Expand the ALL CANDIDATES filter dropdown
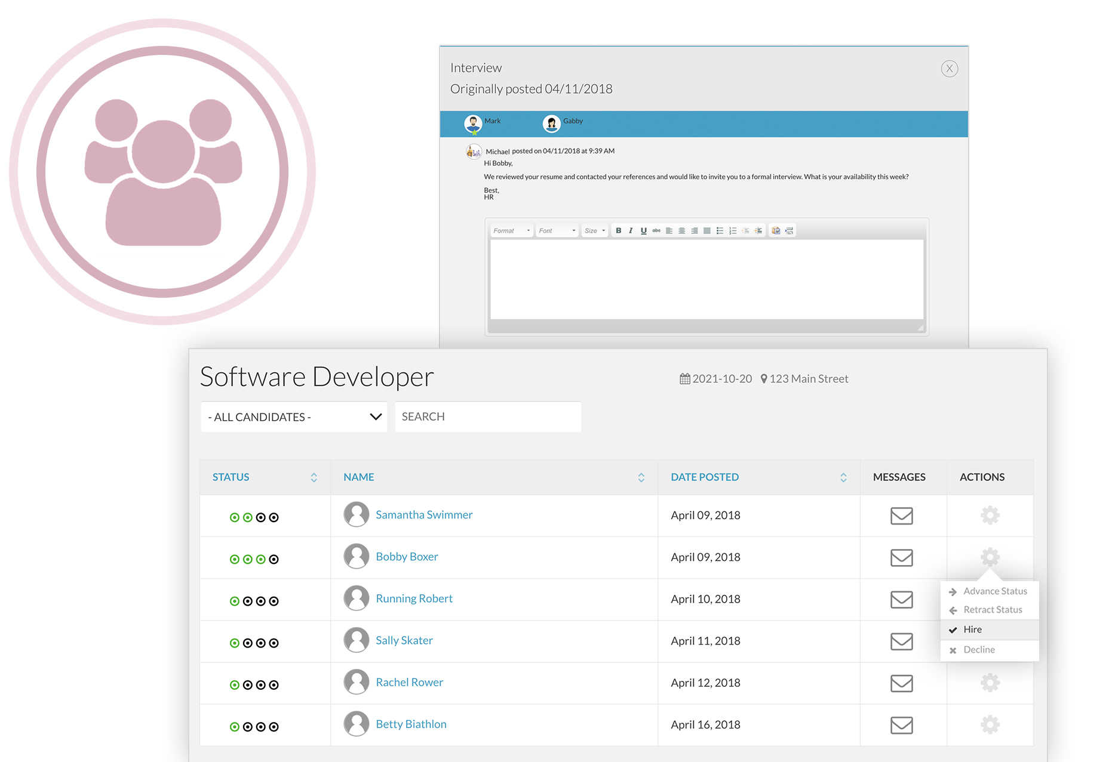This screenshot has height=762, width=1109. [x=294, y=417]
